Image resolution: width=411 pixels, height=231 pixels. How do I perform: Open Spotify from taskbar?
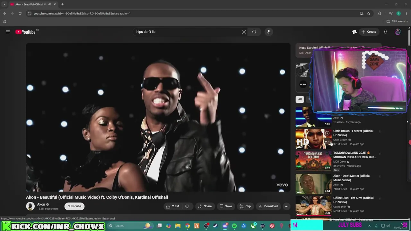[234, 226]
